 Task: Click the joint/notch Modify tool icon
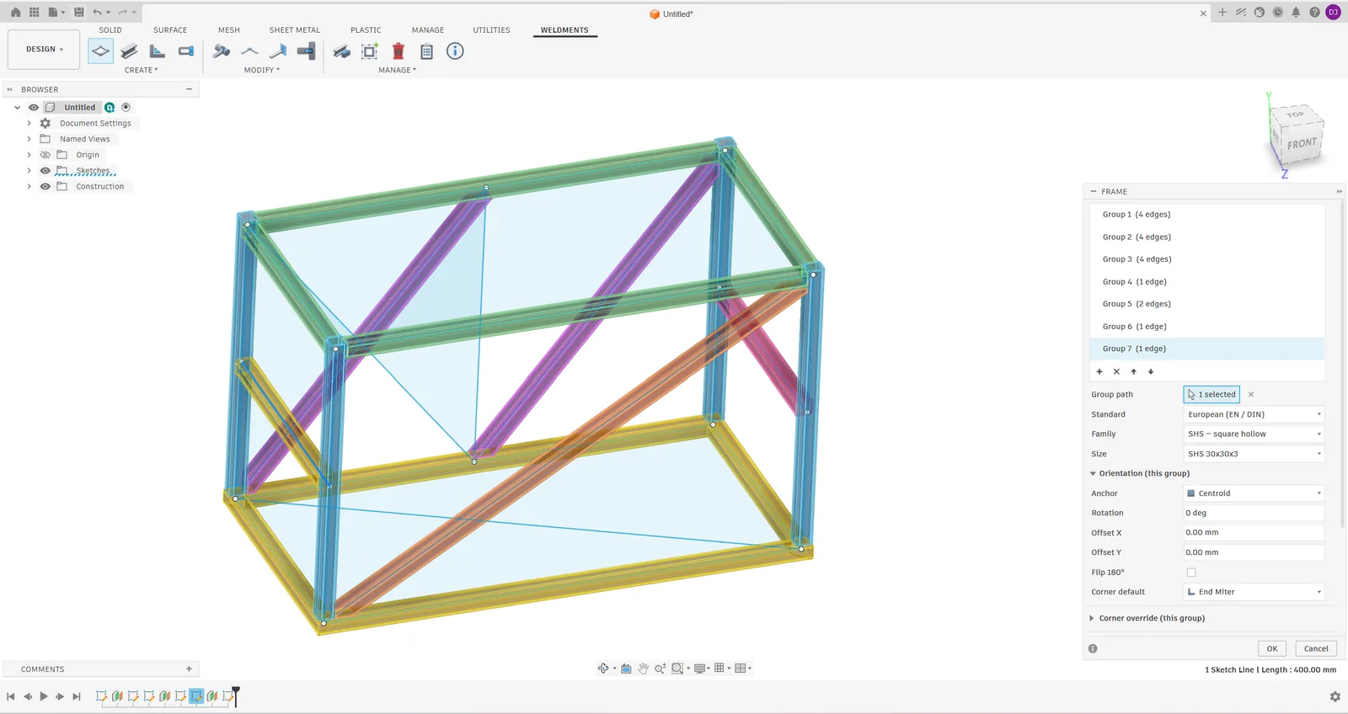click(307, 51)
